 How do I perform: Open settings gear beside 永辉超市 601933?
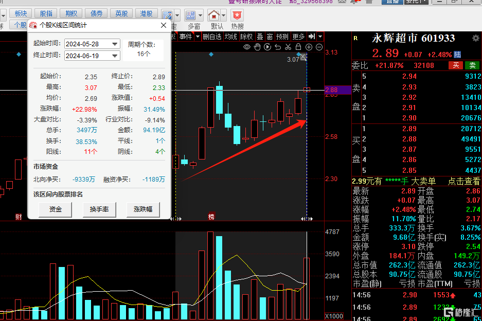[475, 38]
